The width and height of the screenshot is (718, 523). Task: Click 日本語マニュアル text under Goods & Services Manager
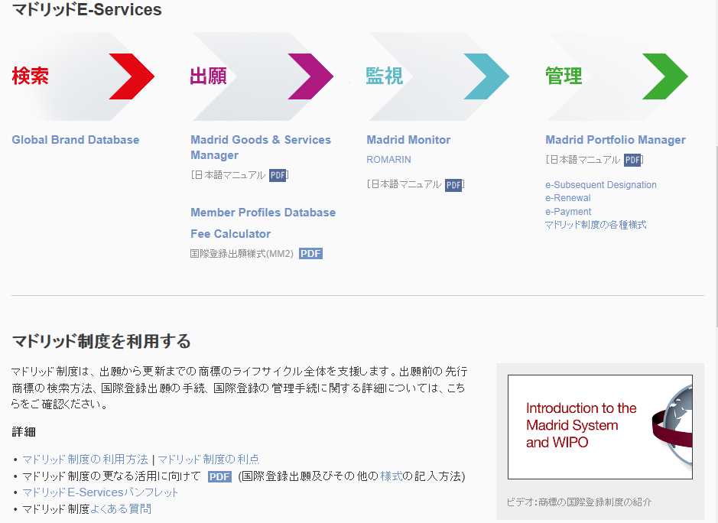click(230, 175)
